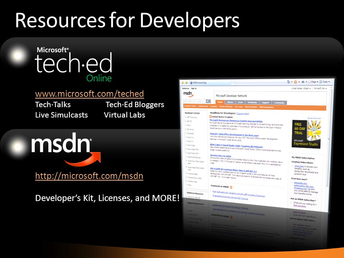This screenshot has width=344, height=258.
Task: Click the Favorites star icon in browser
Action: 182,82
